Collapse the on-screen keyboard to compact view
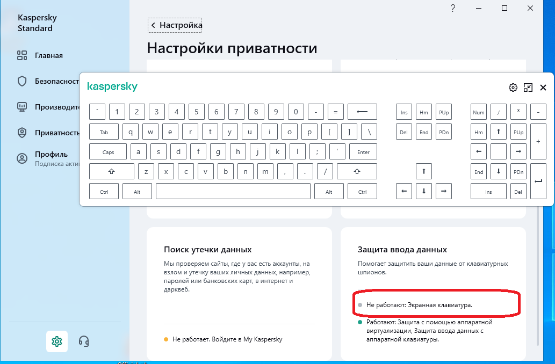Screen dimensions: 555x364 (528, 88)
